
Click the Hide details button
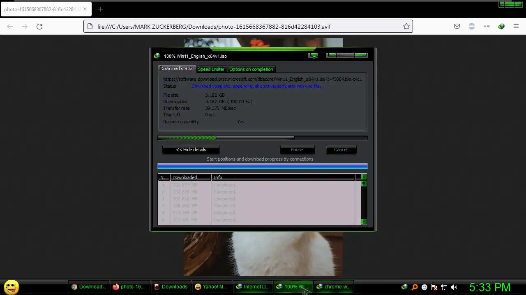click(191, 150)
